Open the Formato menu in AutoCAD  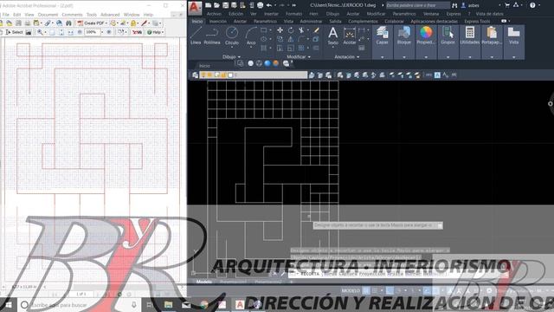coord(293,14)
